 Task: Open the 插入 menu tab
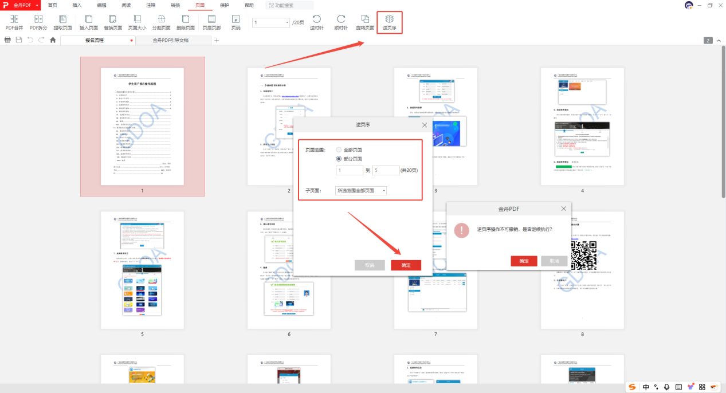click(77, 5)
